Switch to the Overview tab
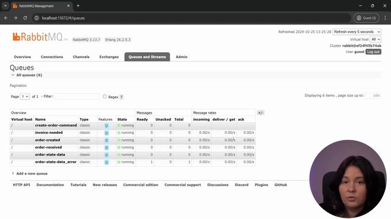391x219 pixels. pyautogui.click(x=23, y=57)
